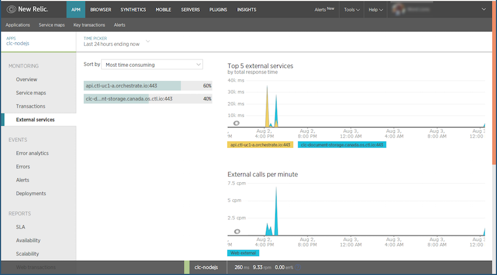The height and width of the screenshot is (275, 497).
Task: Select External services in the sidebar
Action: pyautogui.click(x=35, y=120)
